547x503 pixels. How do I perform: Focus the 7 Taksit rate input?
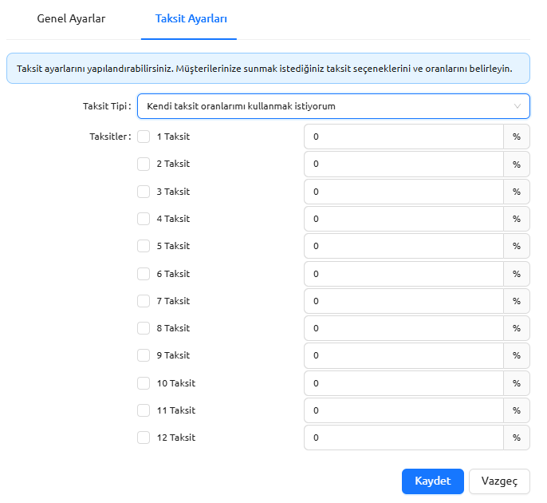[x=403, y=301]
